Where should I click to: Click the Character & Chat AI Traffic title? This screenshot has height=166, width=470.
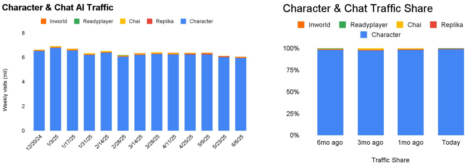(x=57, y=8)
